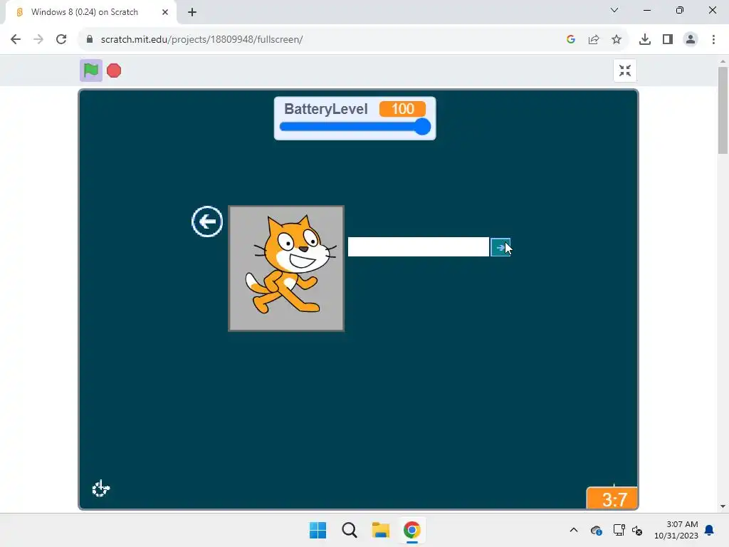Reload the Scratch project page
This screenshot has width=729, height=547.
pos(61,40)
